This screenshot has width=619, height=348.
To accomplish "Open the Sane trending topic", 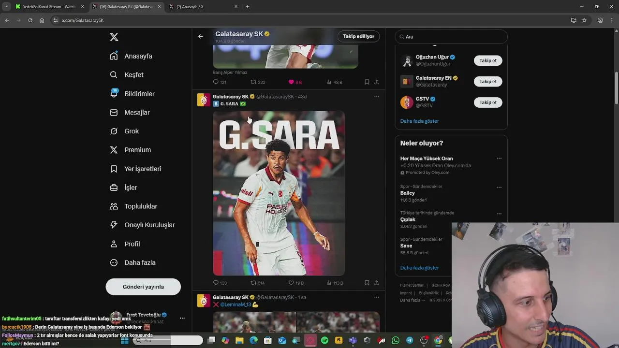I will click(406, 246).
